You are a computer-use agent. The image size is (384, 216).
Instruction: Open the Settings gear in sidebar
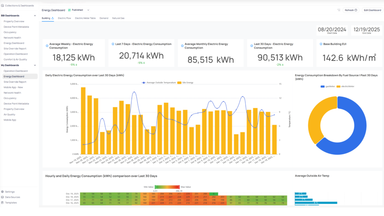click(x=2, y=192)
